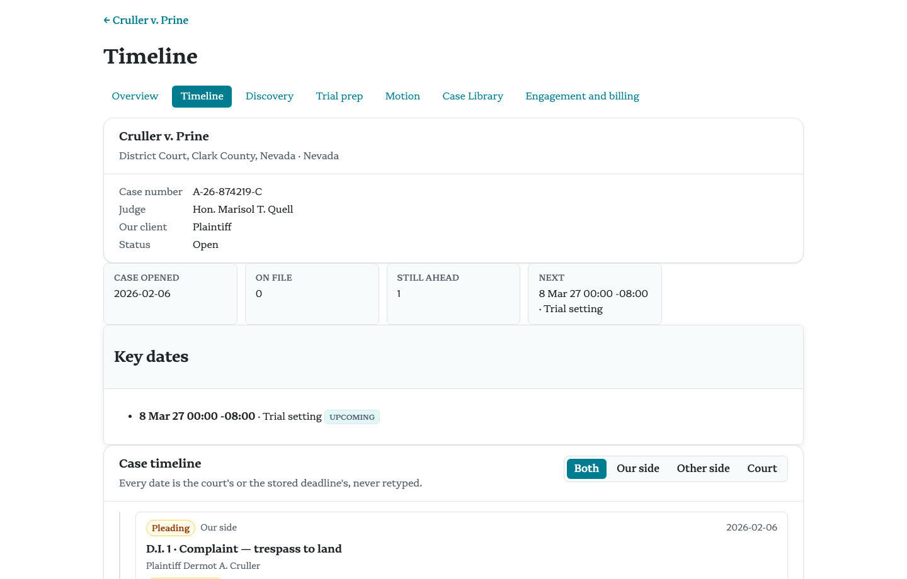The image size is (907, 579).
Task: Click the Case Opened date 2026-02-06 card
Action: (x=170, y=294)
